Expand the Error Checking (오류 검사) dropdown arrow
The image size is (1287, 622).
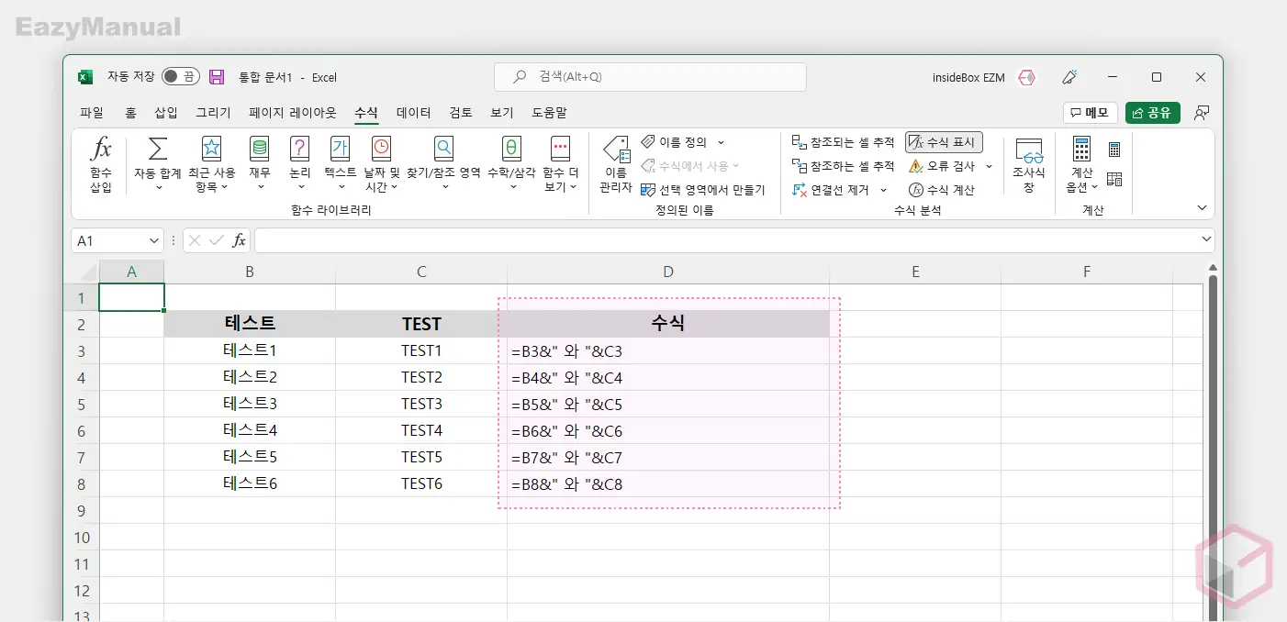pyautogui.click(x=989, y=166)
